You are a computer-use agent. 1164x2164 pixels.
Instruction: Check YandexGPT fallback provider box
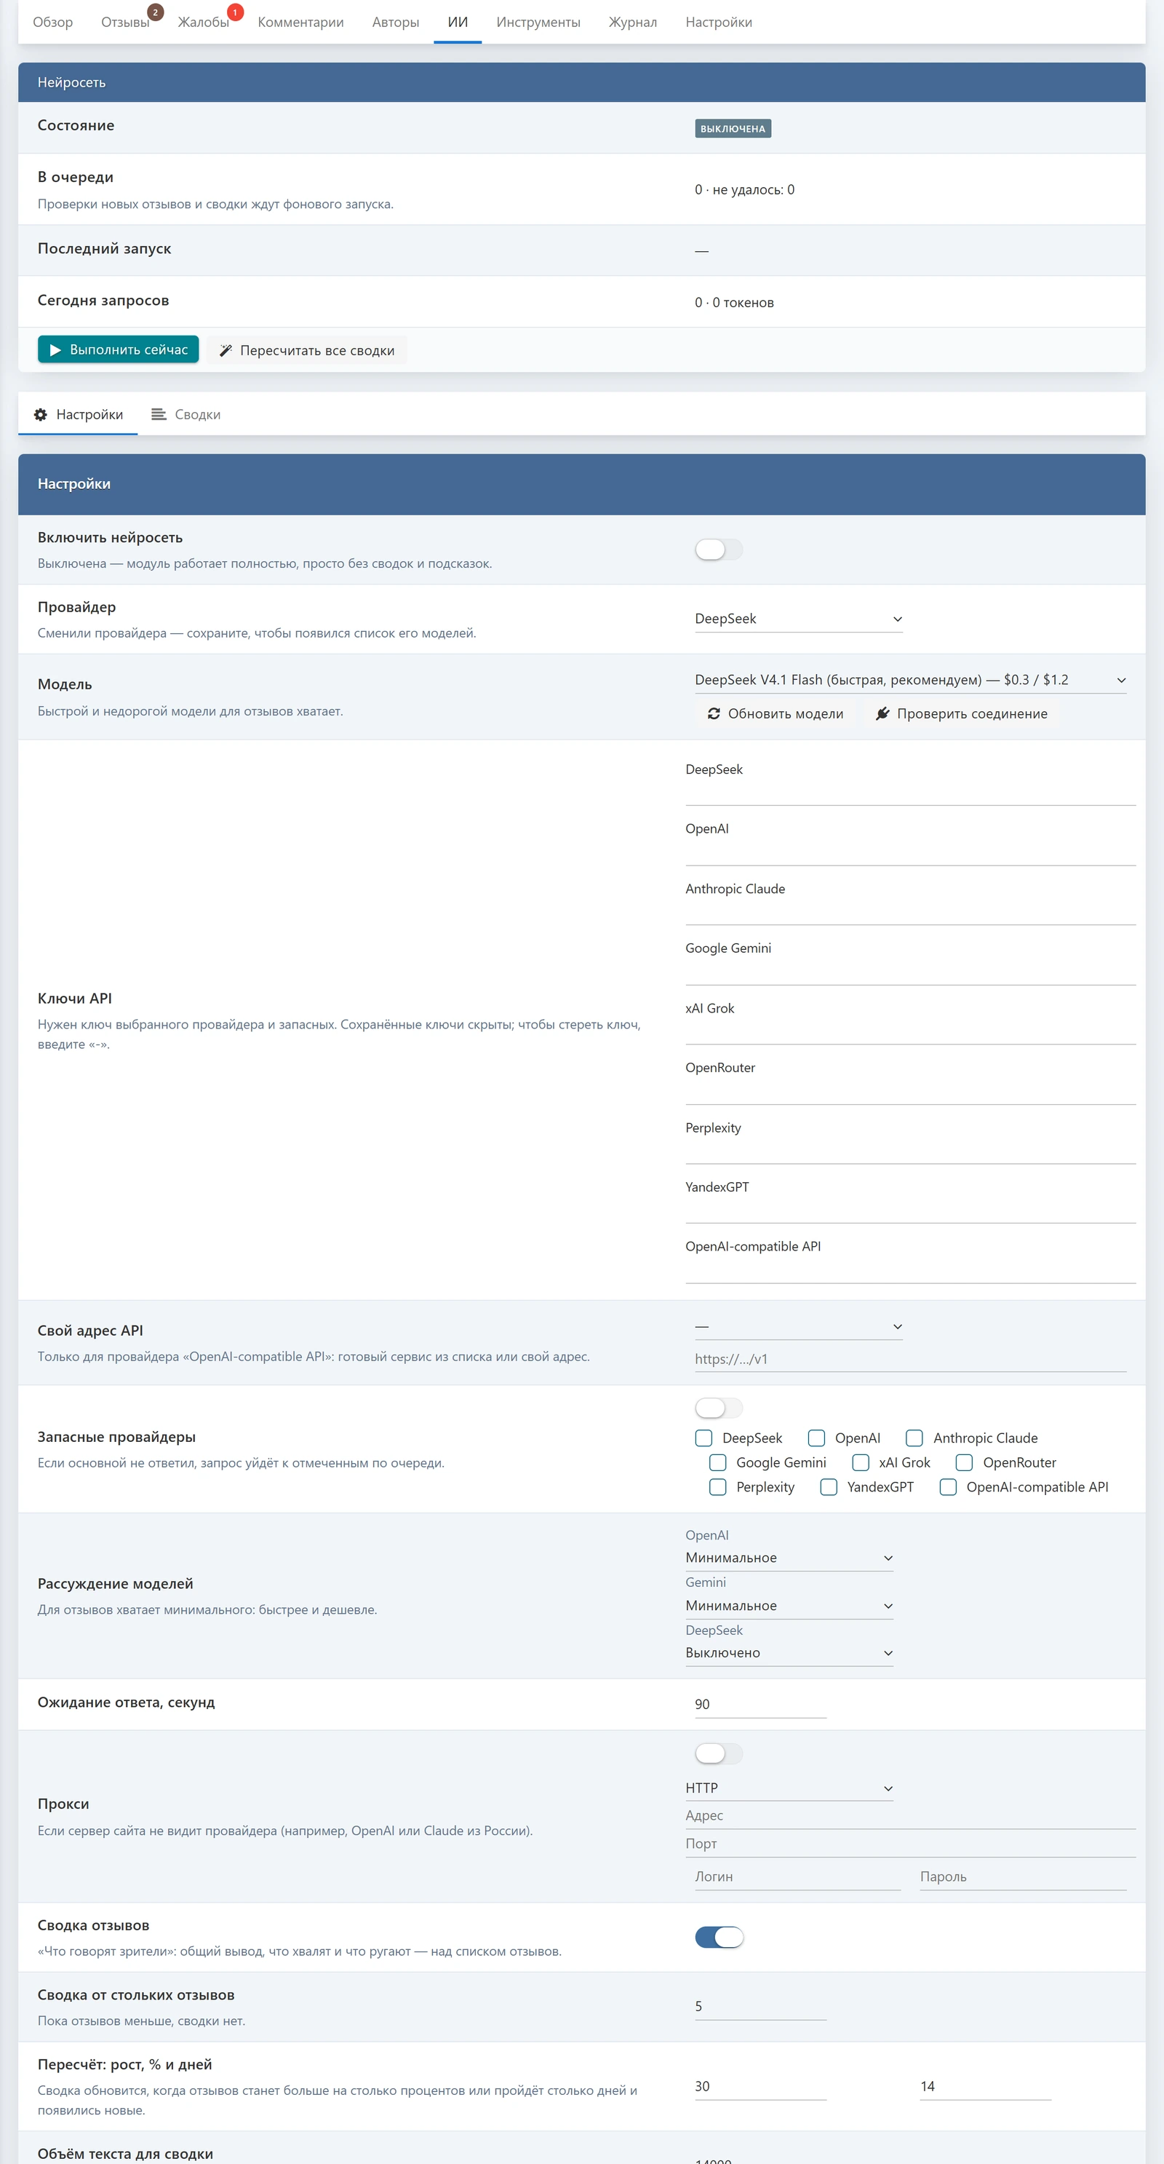[829, 1487]
